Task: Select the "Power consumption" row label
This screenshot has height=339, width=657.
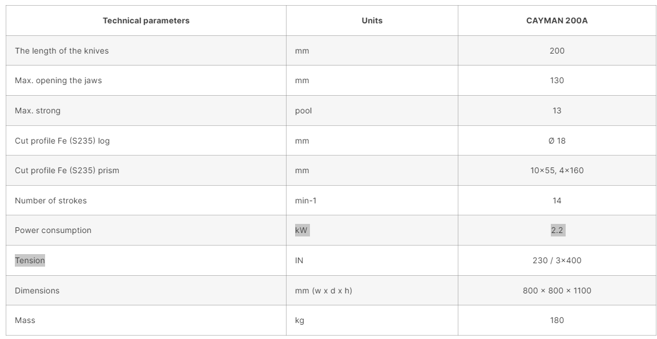Action: point(53,230)
